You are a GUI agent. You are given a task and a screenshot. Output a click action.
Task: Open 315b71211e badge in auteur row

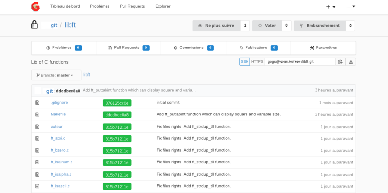coord(117,127)
